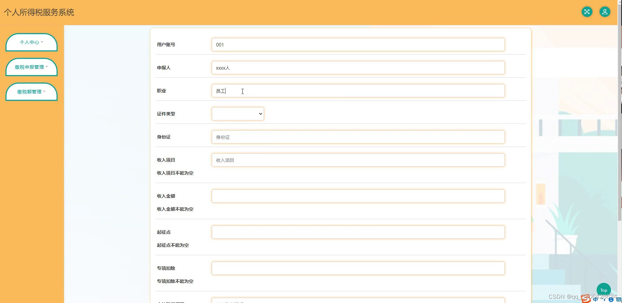
Task: Click the 专项扣除 field label
Action: [166, 268]
